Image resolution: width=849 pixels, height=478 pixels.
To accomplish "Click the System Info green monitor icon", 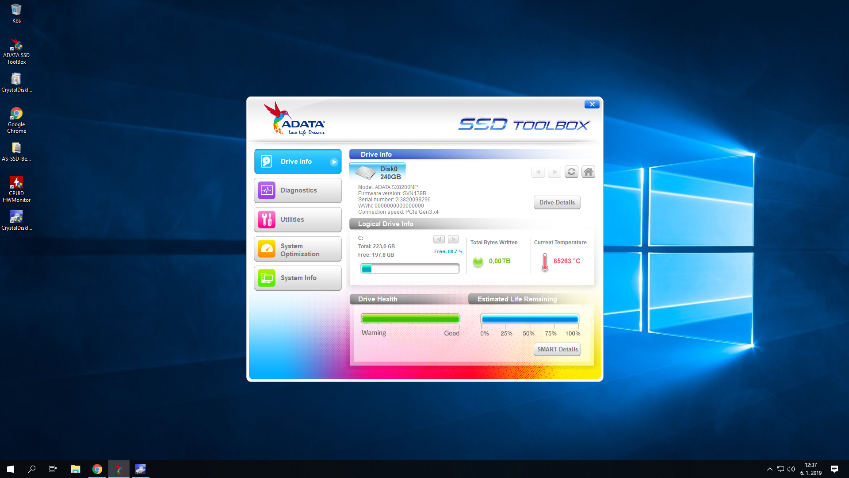I will click(x=267, y=278).
